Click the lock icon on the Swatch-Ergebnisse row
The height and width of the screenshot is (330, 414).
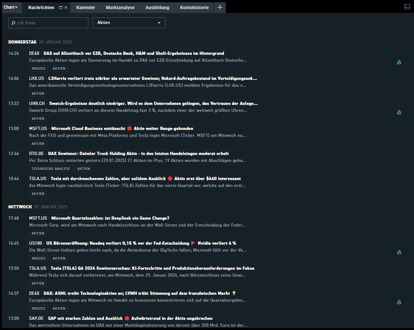point(399,112)
